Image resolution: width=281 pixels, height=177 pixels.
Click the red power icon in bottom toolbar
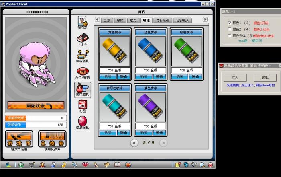[x=210, y=165]
